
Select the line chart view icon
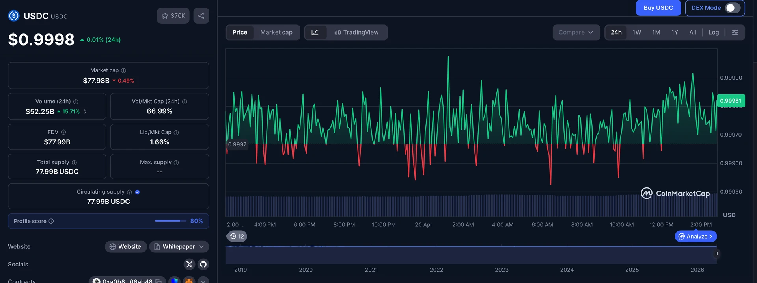(x=315, y=33)
